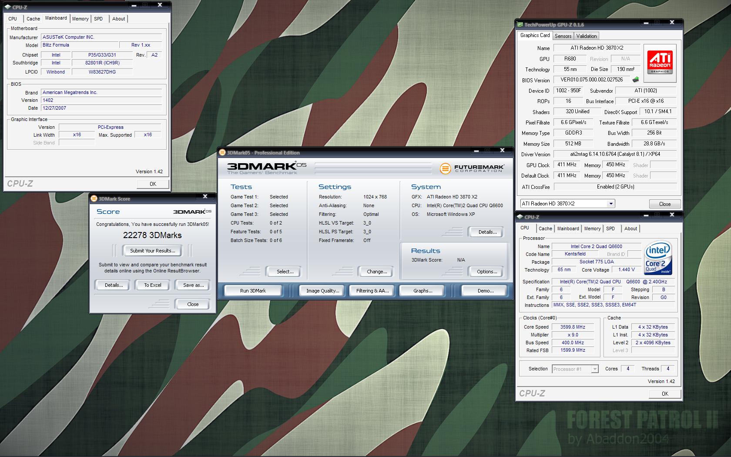The width and height of the screenshot is (731, 457).
Task: Click the Bus Speed 400.0 MHz value
Action: pos(573,343)
